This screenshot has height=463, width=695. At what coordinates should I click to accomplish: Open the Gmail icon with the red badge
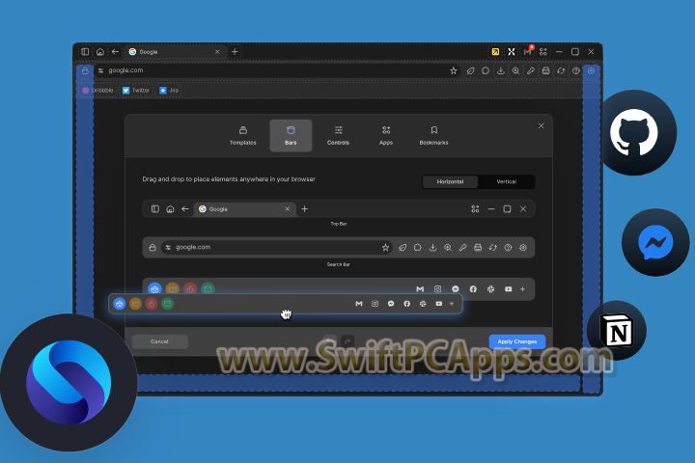(x=527, y=52)
